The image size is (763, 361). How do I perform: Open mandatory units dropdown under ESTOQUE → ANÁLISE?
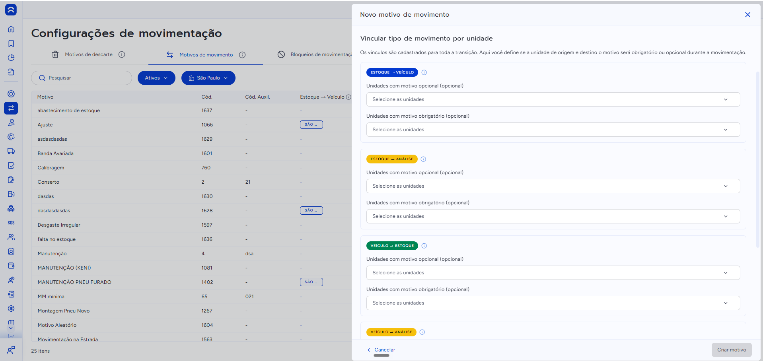(553, 216)
